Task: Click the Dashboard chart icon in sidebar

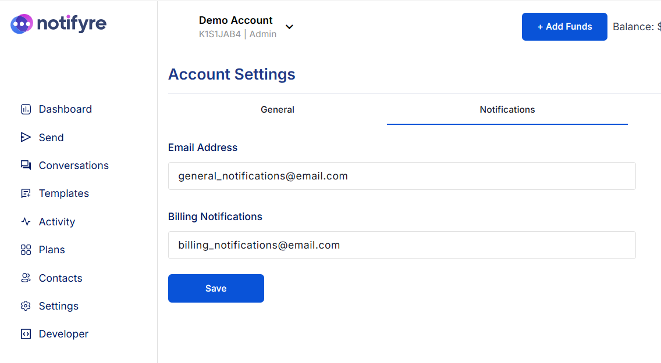Action: [26, 109]
